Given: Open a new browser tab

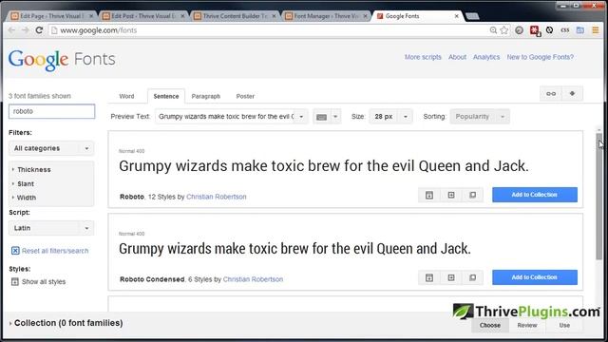Looking at the screenshot, I should click(472, 16).
